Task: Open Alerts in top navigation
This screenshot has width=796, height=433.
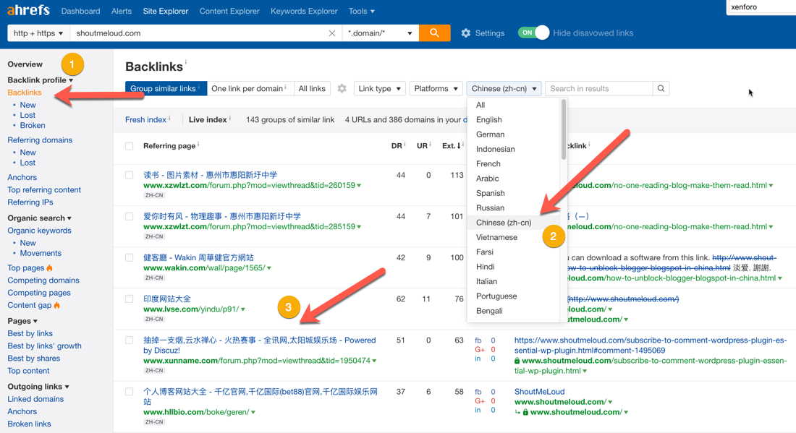Action: point(122,11)
